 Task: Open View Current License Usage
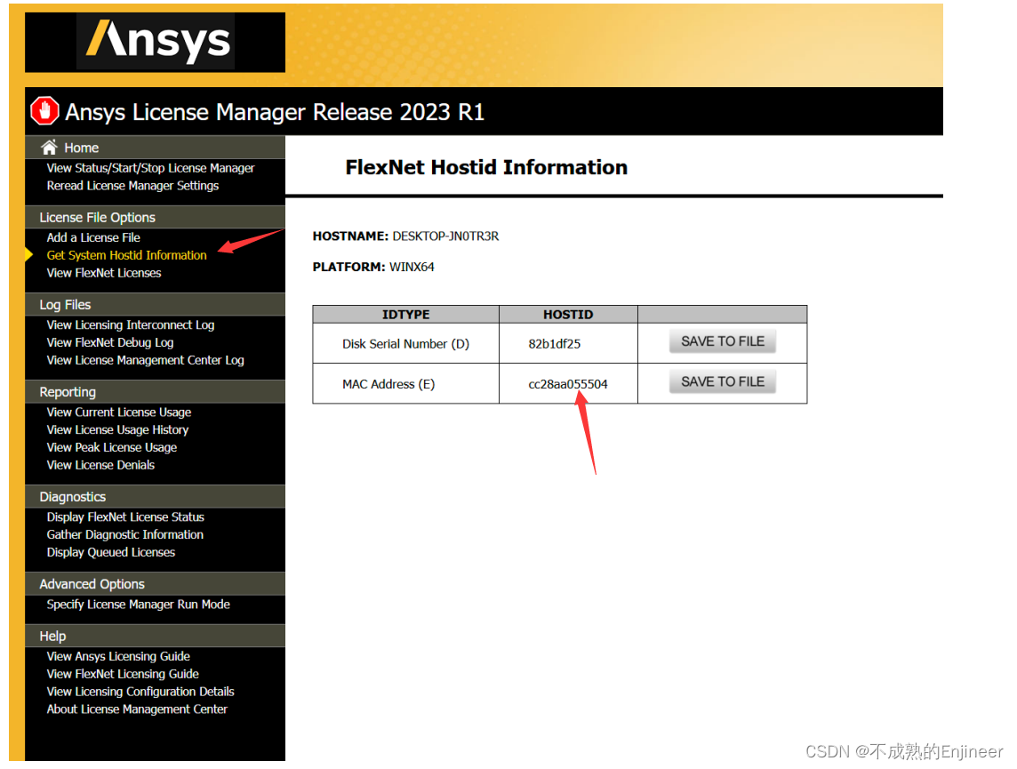pos(119,413)
